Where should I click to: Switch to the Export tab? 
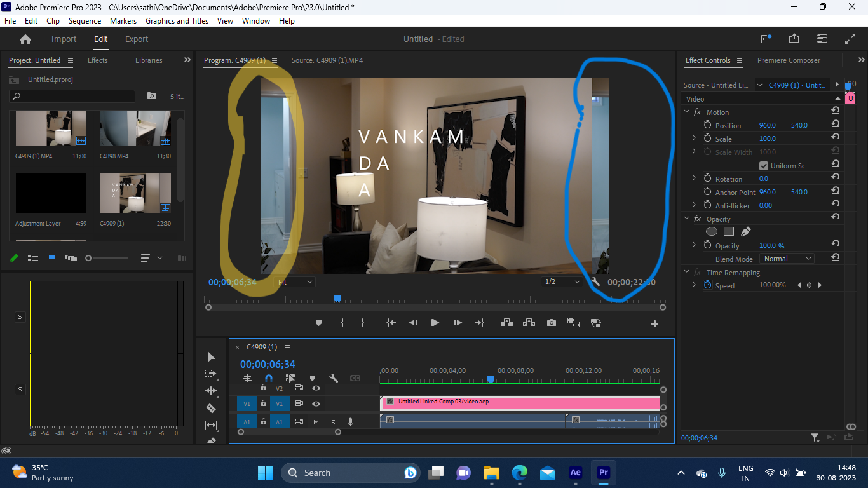point(136,39)
